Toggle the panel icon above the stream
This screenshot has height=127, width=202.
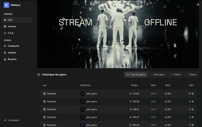pos(198,5)
